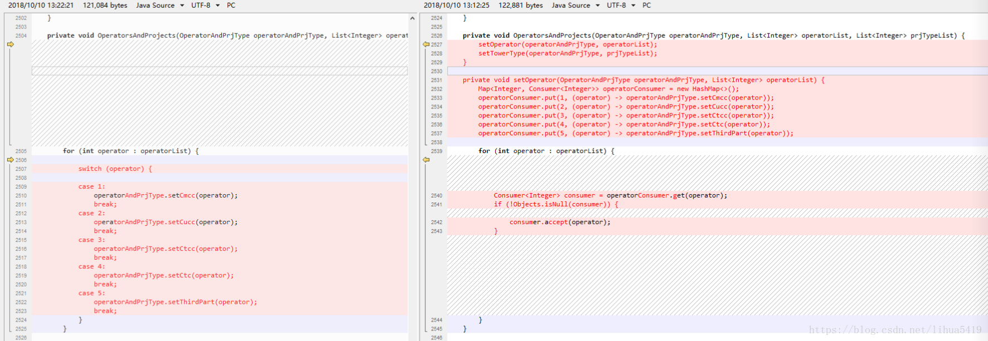The width and height of the screenshot is (988, 341).
Task: Click right timestamp 2018/10/10 13:12:25
Action: click(x=457, y=5)
